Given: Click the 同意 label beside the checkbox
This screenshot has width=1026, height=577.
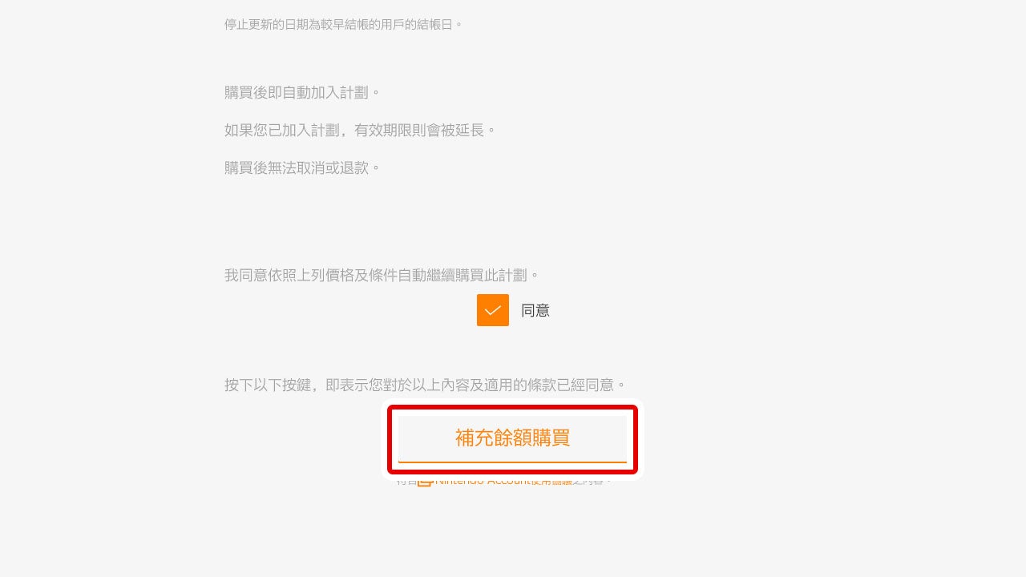Looking at the screenshot, I should click(535, 310).
